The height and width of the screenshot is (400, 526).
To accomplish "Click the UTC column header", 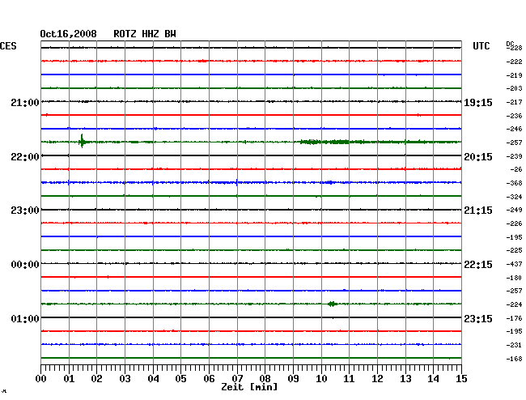I will [x=481, y=46].
